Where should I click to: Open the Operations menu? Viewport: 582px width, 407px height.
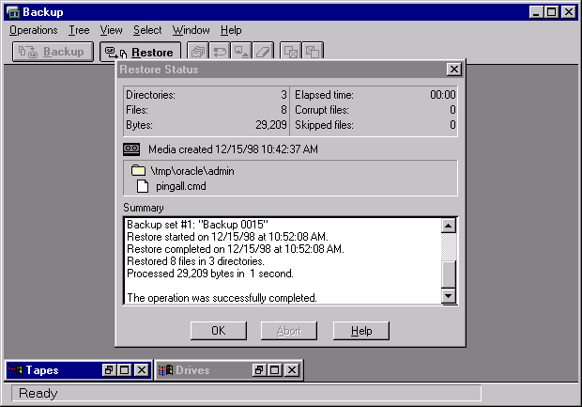pos(34,30)
